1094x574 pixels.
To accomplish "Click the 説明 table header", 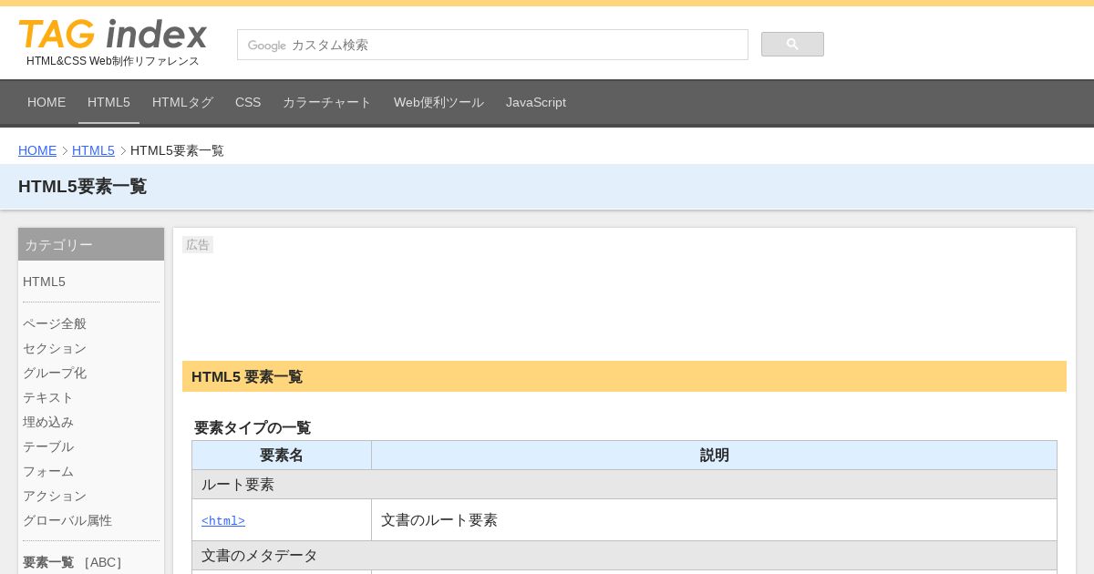I will tap(715, 456).
